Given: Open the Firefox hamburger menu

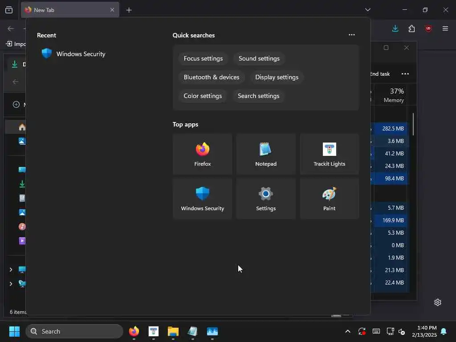Looking at the screenshot, I should coord(445,28).
